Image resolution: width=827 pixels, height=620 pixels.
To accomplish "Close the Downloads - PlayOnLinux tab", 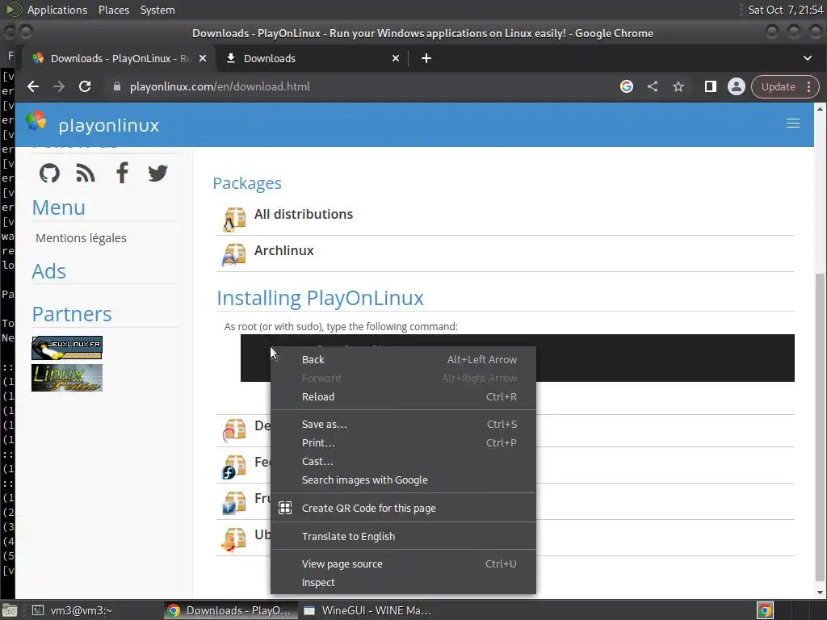I will (x=203, y=58).
